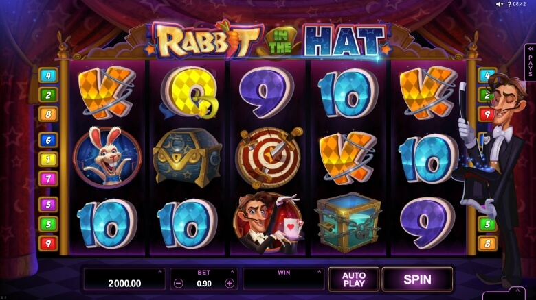The image size is (536, 300).
Task: Click the balance field showing 2000.00
Action: (124, 280)
